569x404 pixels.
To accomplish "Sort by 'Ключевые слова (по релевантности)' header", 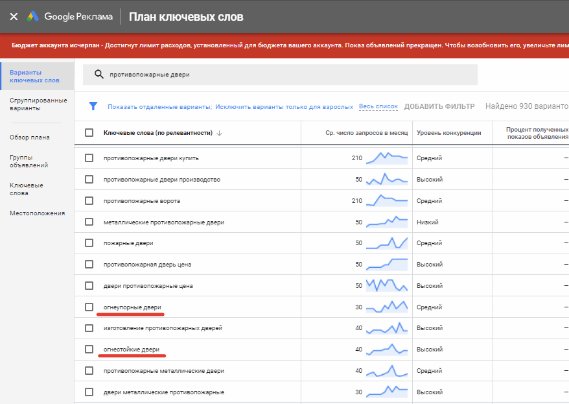I will [158, 133].
